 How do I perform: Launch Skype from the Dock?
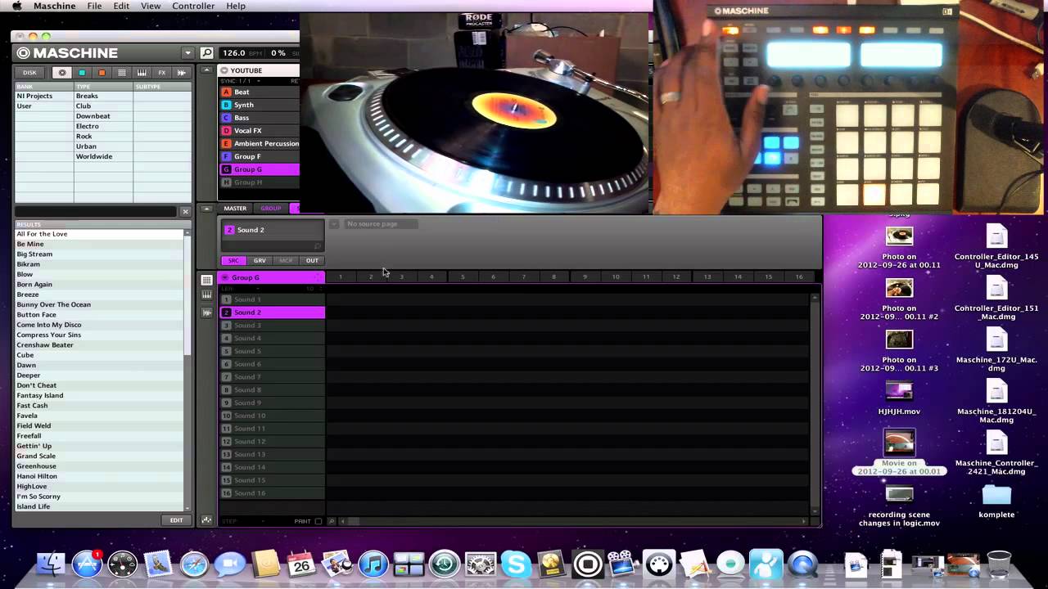[x=516, y=564]
